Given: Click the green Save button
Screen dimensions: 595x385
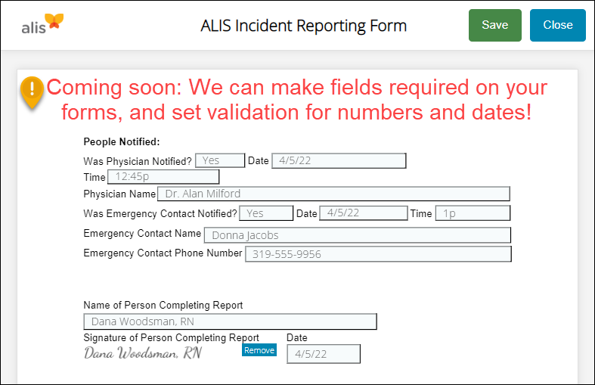Looking at the screenshot, I should pos(494,25).
